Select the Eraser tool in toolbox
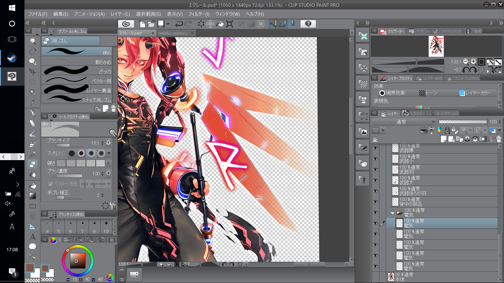This screenshot has height=283, width=504. pyautogui.click(x=33, y=164)
